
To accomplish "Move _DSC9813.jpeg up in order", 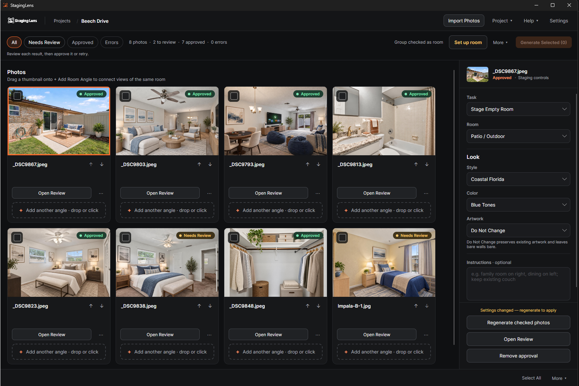I will click(416, 164).
